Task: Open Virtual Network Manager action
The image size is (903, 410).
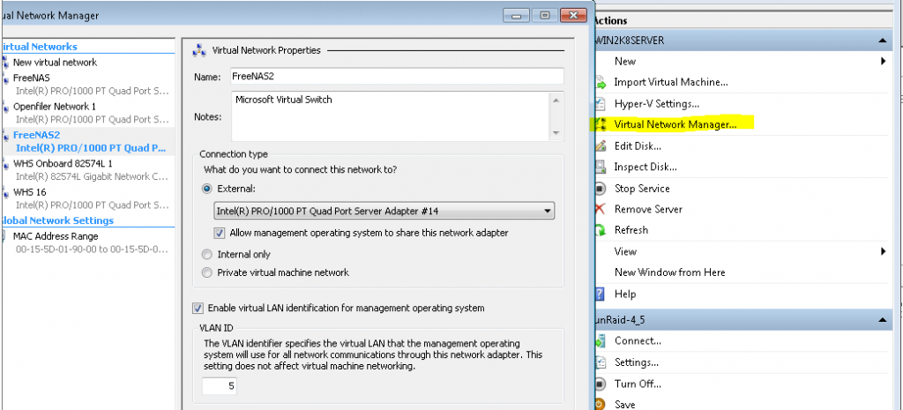Action: pyautogui.click(x=675, y=125)
